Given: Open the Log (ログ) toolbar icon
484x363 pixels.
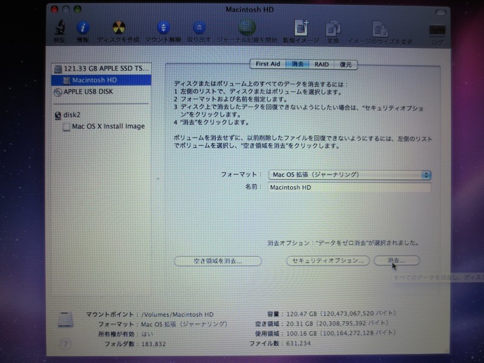Looking at the screenshot, I should [437, 31].
